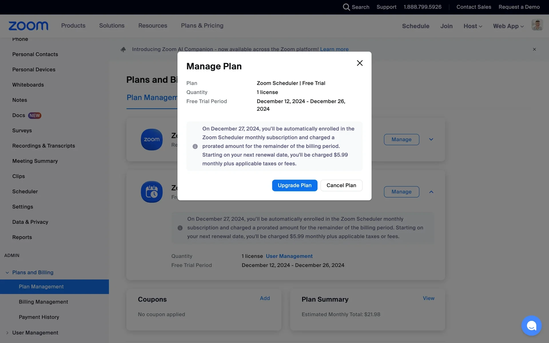Expand User Management in sidebar
The height and width of the screenshot is (343, 549).
(x=7, y=333)
